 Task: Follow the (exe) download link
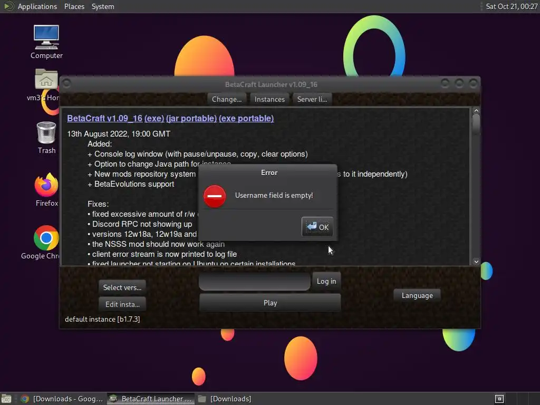point(154,118)
